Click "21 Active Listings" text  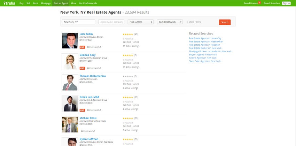point(131,46)
